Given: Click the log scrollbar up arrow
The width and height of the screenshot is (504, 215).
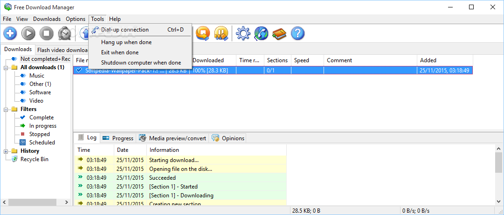Looking at the screenshot, I should tap(499, 149).
